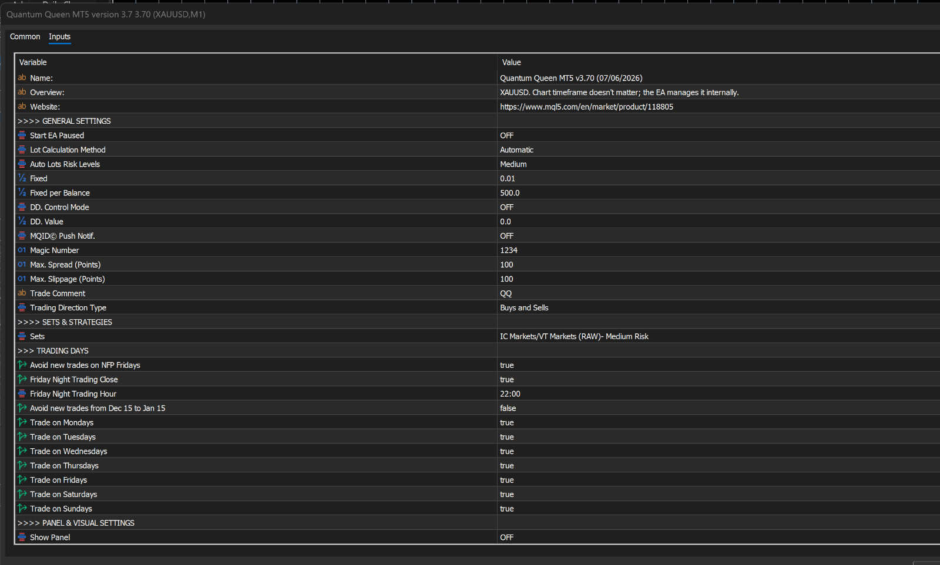Click the boolean icon beside Avoid new trades from Dec 15

22,408
